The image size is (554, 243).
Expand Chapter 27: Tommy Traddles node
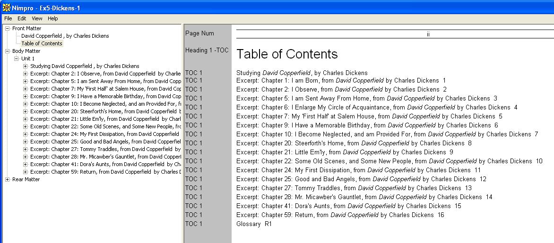(25, 149)
